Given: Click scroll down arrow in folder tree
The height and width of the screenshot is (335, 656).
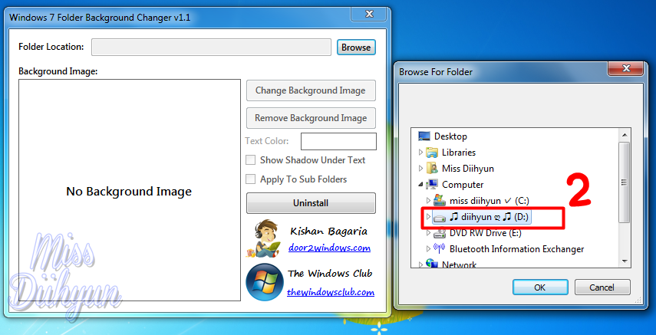Looking at the screenshot, I should tap(624, 261).
